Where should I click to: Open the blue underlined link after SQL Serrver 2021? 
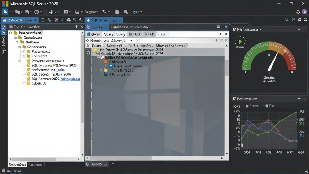(70, 79)
